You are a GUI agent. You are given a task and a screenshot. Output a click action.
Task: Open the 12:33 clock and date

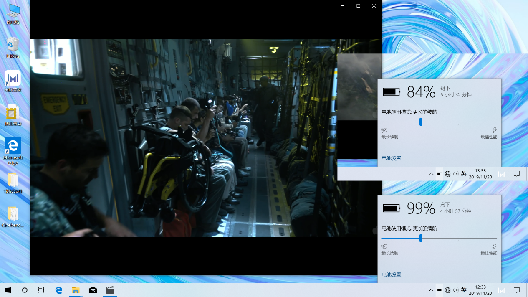pos(480,290)
